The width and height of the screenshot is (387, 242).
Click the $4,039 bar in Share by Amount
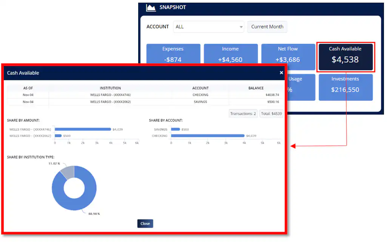tap(83, 129)
